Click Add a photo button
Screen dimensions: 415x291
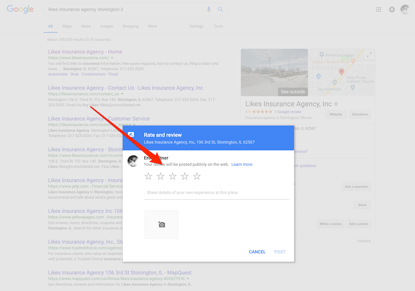(x=359, y=224)
